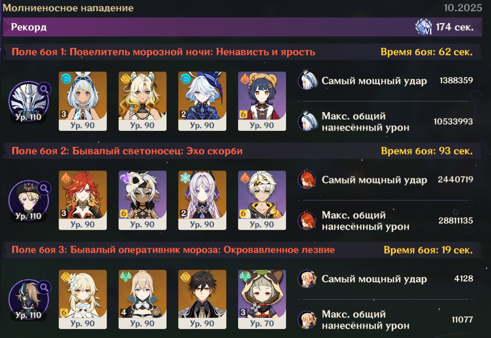The width and height of the screenshot is (491, 338).
Task: Select the blonde cat-eared geo character card
Action: click(x=142, y=101)
